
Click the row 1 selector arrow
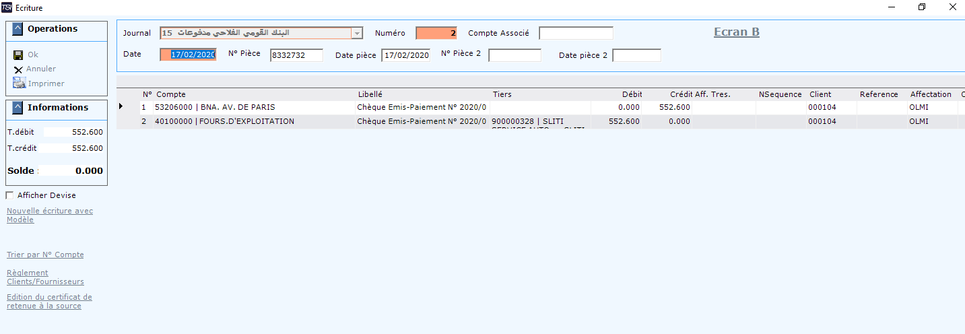pyautogui.click(x=121, y=106)
